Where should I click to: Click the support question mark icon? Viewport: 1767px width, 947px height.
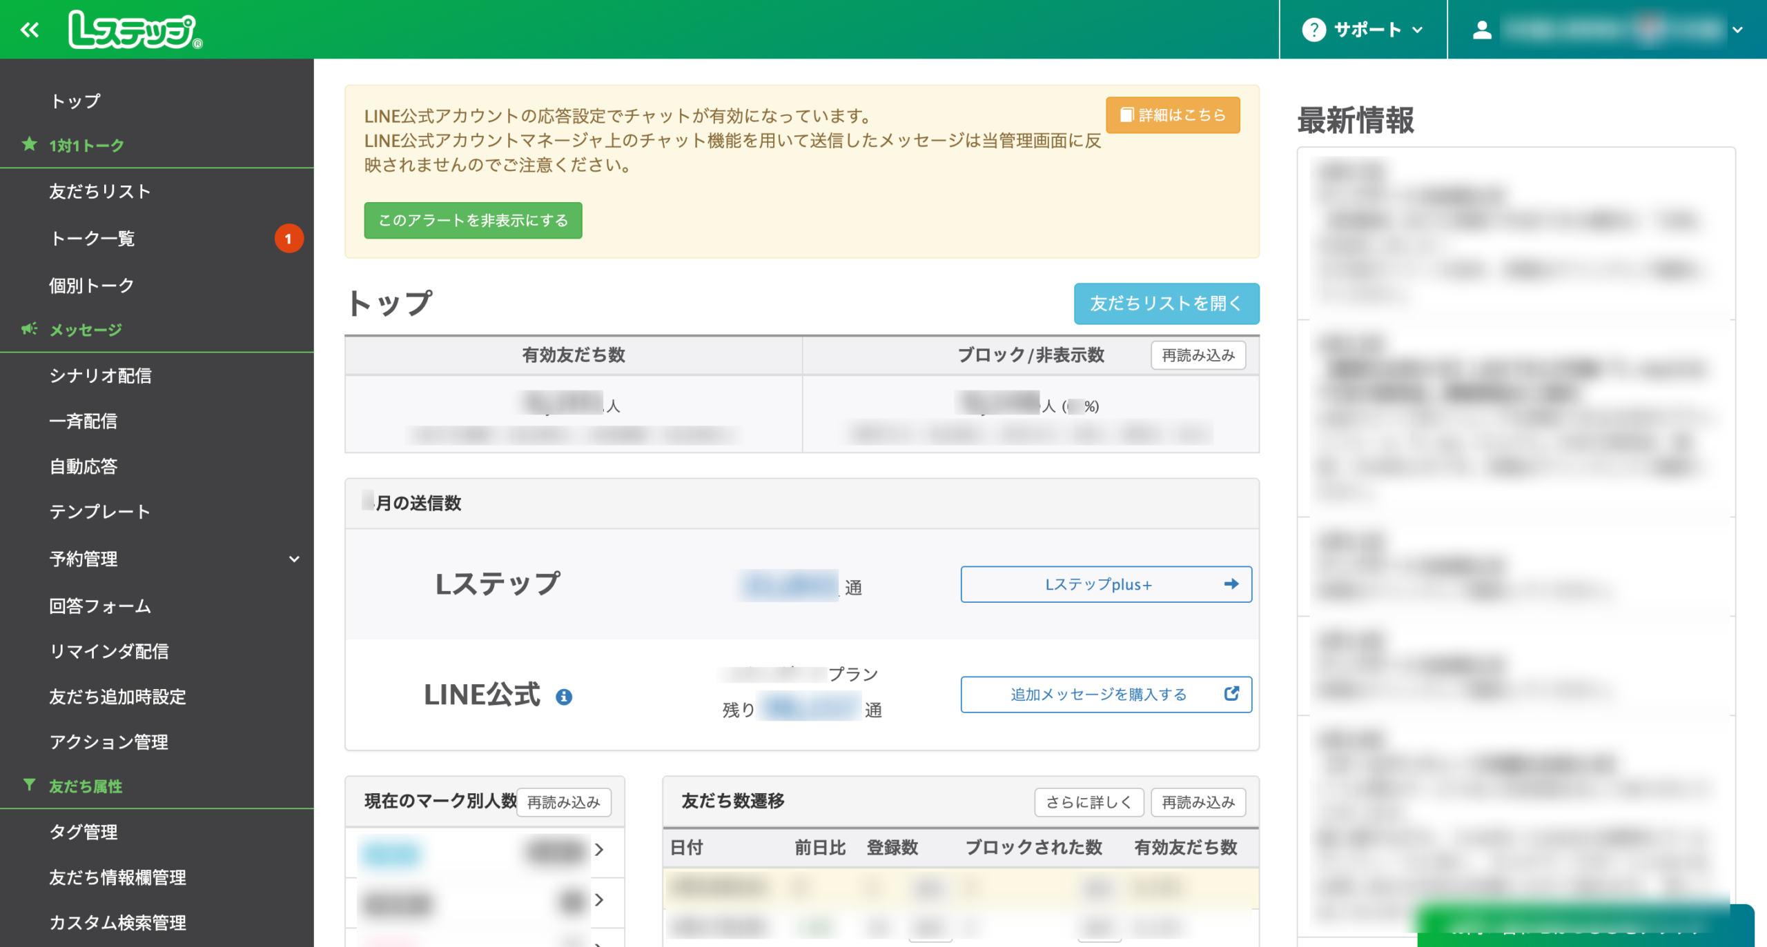1314,30
